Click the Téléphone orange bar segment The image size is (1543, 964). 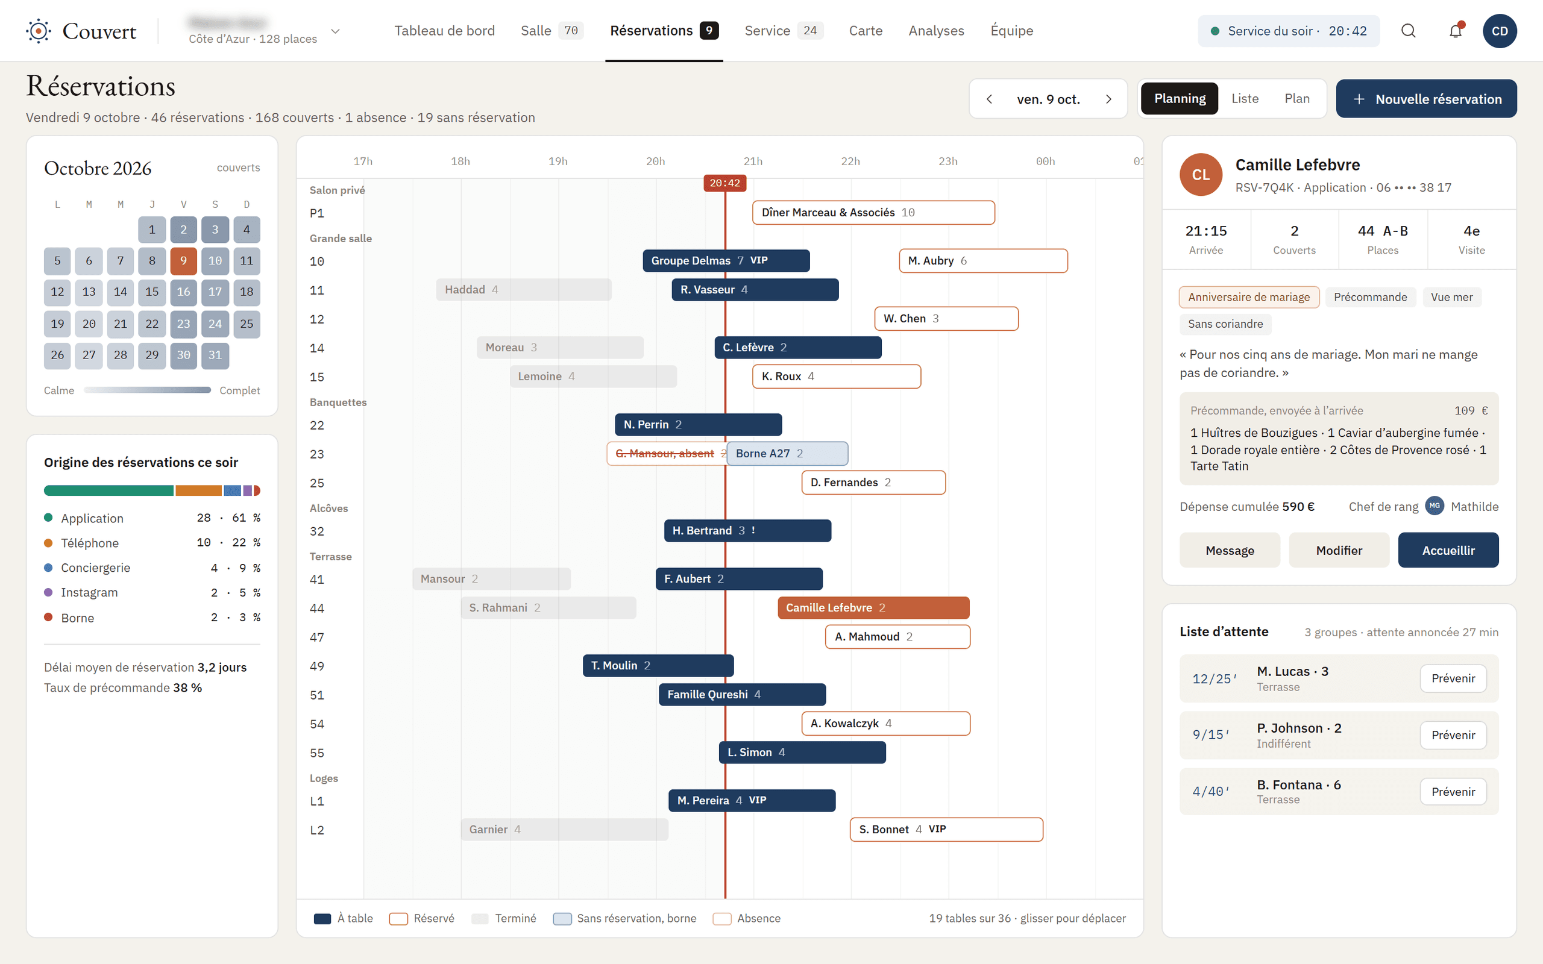click(198, 490)
